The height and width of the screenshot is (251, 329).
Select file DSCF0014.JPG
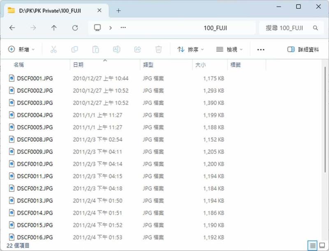click(35, 213)
